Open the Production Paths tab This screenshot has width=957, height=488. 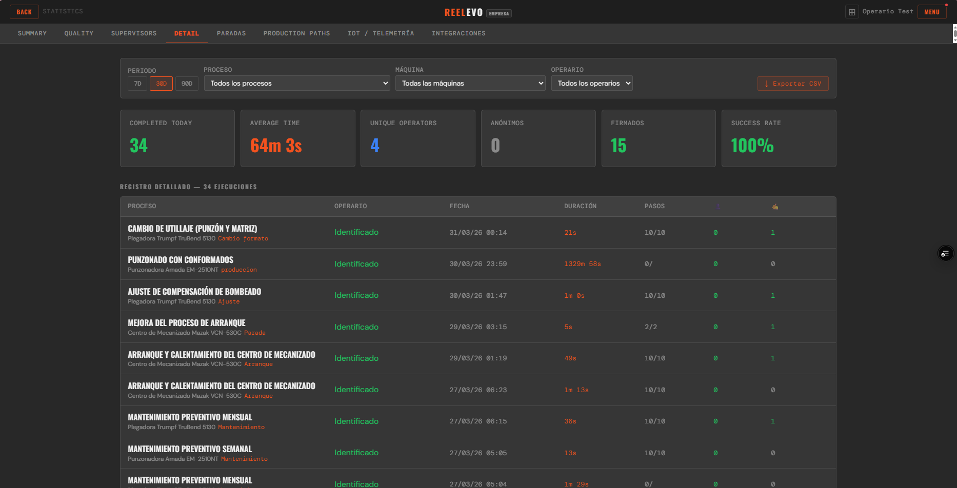[x=296, y=33]
